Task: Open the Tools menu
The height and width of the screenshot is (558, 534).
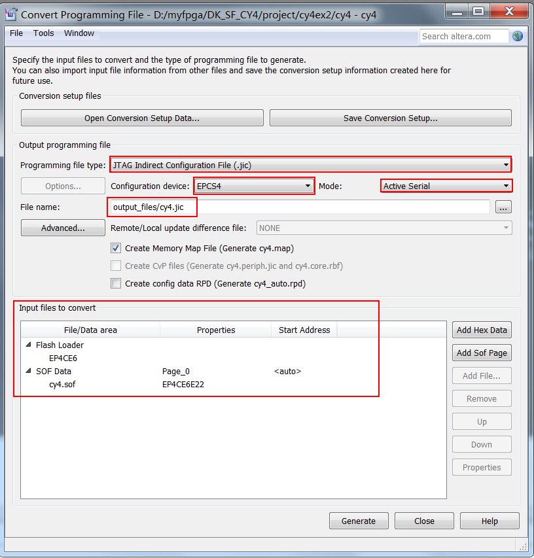Action: (x=44, y=33)
